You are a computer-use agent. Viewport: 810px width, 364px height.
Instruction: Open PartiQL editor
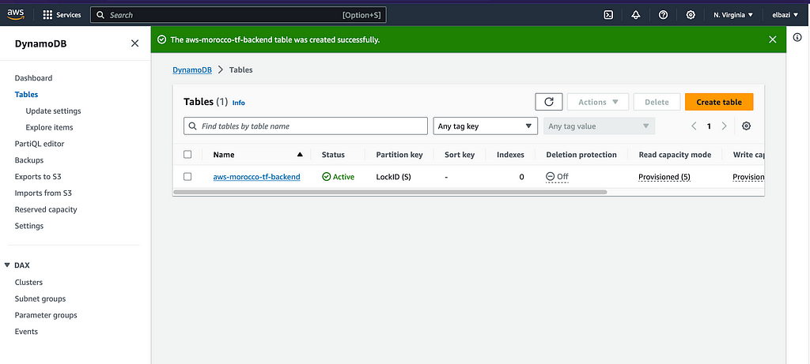pyautogui.click(x=40, y=144)
